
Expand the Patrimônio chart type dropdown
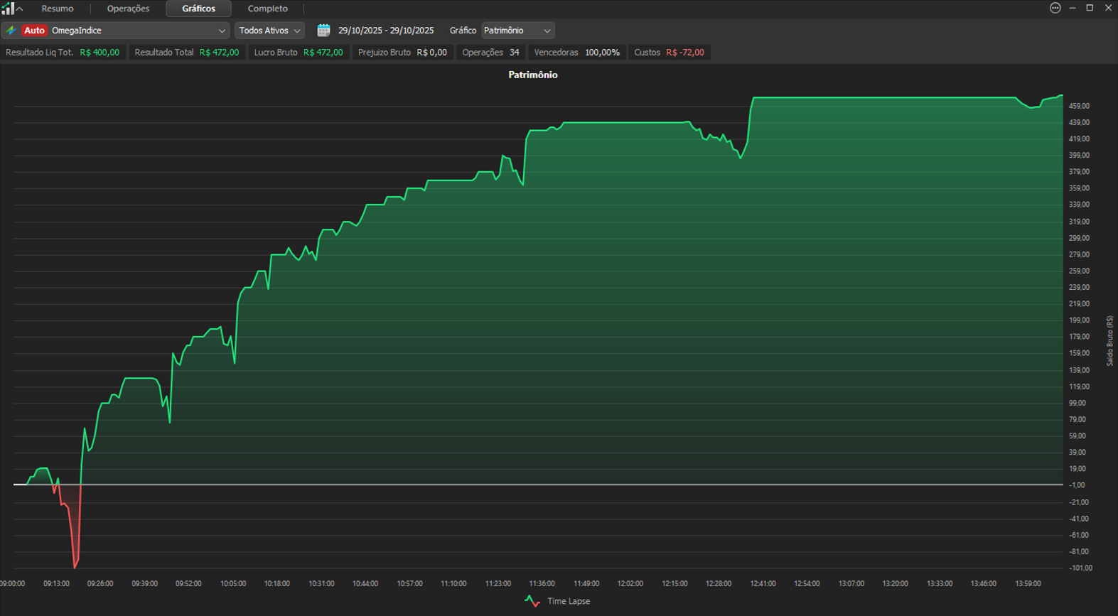pyautogui.click(x=517, y=31)
